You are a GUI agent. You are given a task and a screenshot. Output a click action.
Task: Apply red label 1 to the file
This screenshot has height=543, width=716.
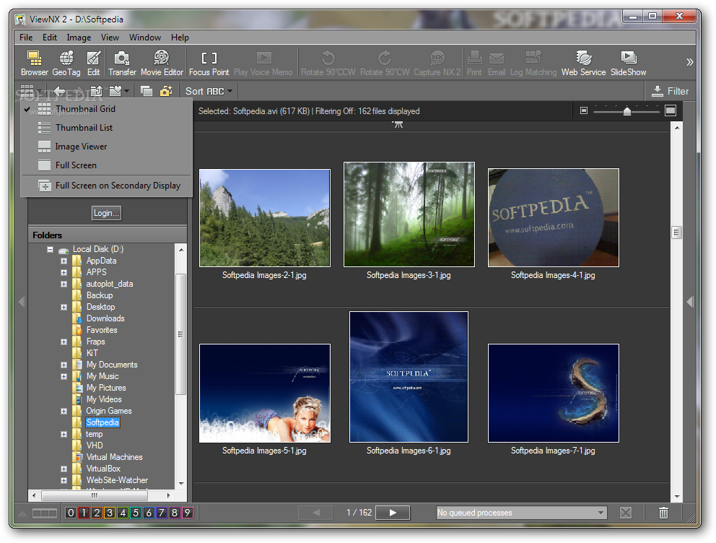coord(84,513)
